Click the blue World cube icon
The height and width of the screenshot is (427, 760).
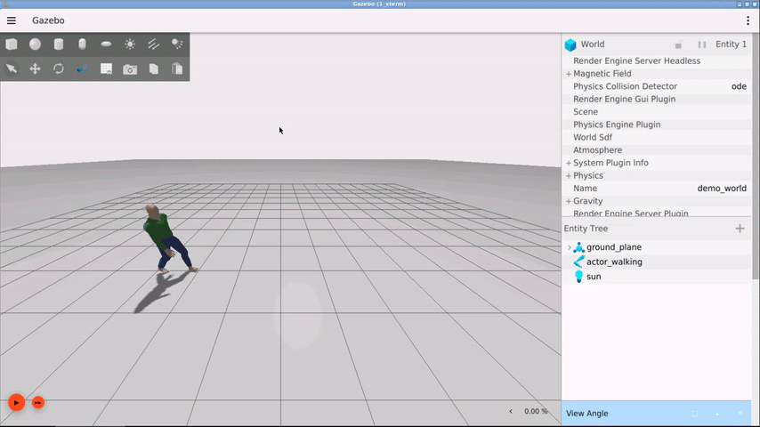pos(570,44)
